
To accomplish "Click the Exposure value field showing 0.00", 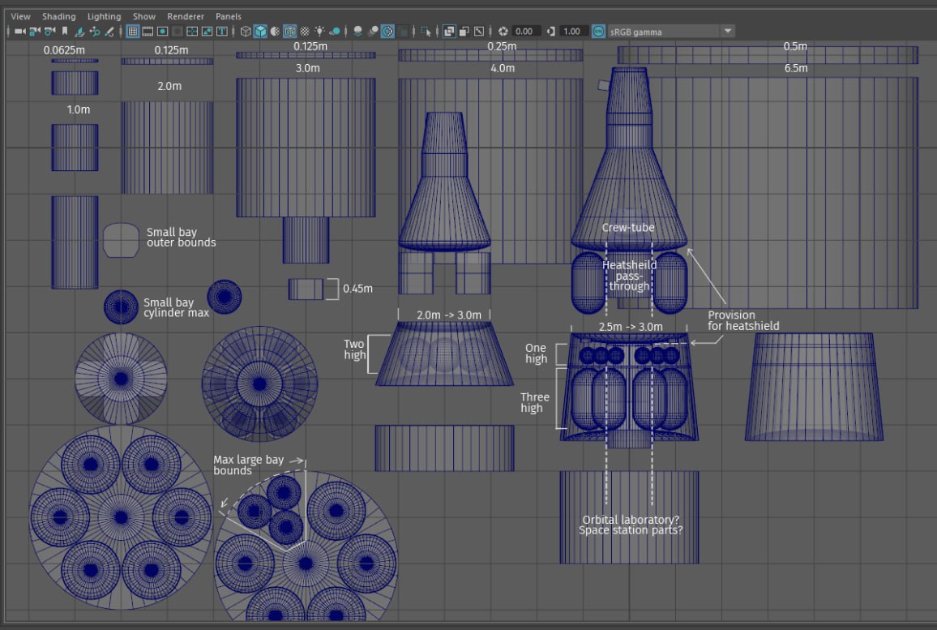I will 524,31.
